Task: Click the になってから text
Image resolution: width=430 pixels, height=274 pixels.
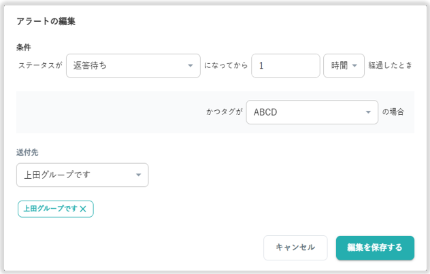Action: pos(227,66)
